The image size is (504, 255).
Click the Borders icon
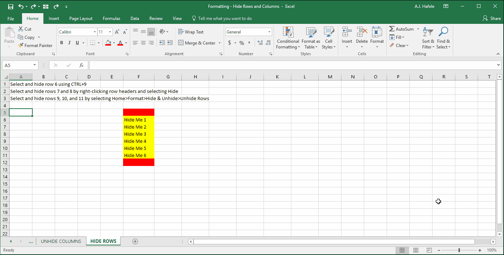coord(92,43)
